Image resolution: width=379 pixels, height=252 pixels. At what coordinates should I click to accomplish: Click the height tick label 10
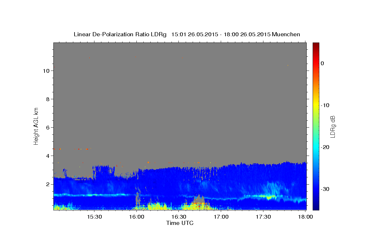click(46, 71)
